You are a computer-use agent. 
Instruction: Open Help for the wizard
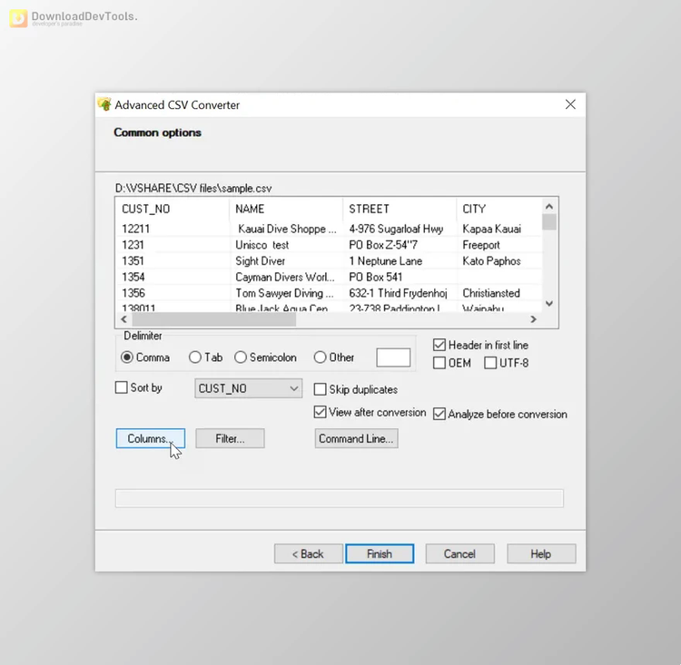(x=541, y=554)
